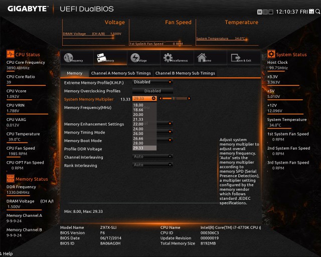Click the Model Name Z97X-SLI value
Screen dimensions: 321x257
tap(108, 227)
